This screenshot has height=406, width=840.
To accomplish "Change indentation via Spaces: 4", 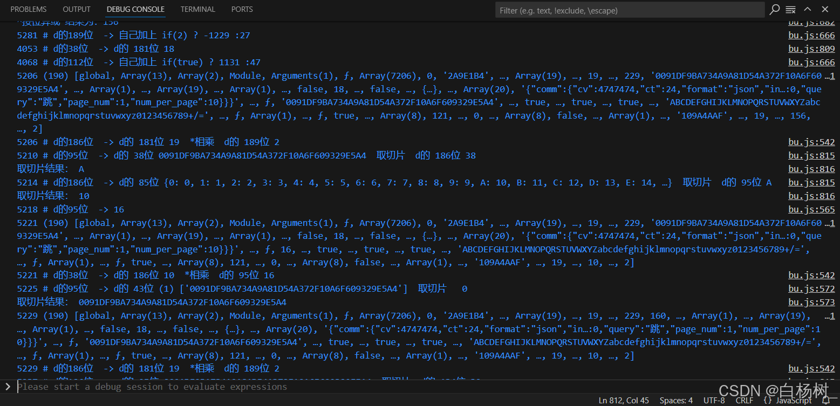I will pyautogui.click(x=676, y=400).
